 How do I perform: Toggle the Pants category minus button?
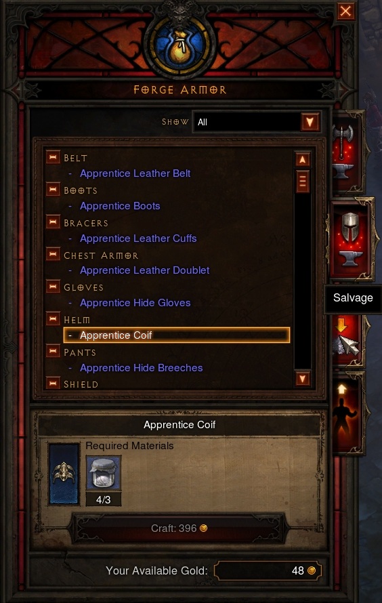(x=53, y=351)
